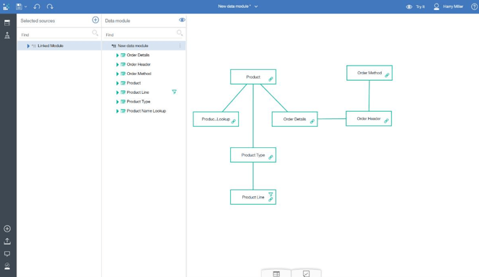Open the grid view tab at bottom

tap(276, 273)
